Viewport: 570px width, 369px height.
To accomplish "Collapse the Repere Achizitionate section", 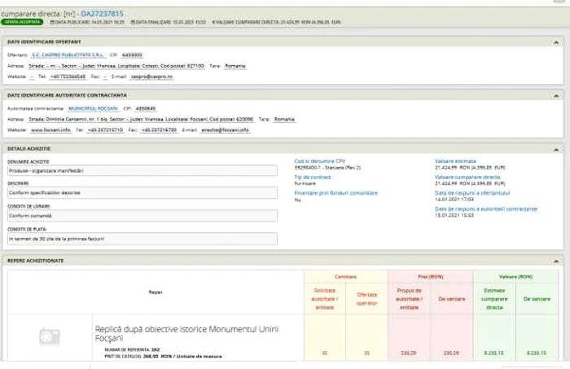I will pyautogui.click(x=556, y=261).
